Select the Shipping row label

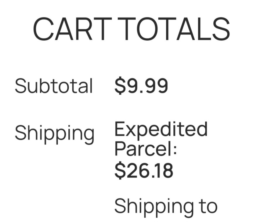click(55, 133)
